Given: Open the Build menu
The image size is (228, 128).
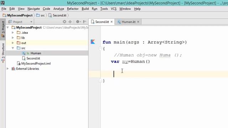Looking at the screenshot, I should click(x=85, y=9).
